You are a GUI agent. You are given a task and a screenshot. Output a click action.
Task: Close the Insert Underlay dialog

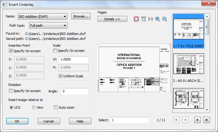[209, 3]
